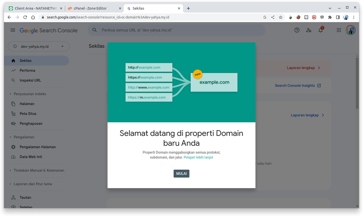Select Sekilas in the sidebar

(36, 61)
